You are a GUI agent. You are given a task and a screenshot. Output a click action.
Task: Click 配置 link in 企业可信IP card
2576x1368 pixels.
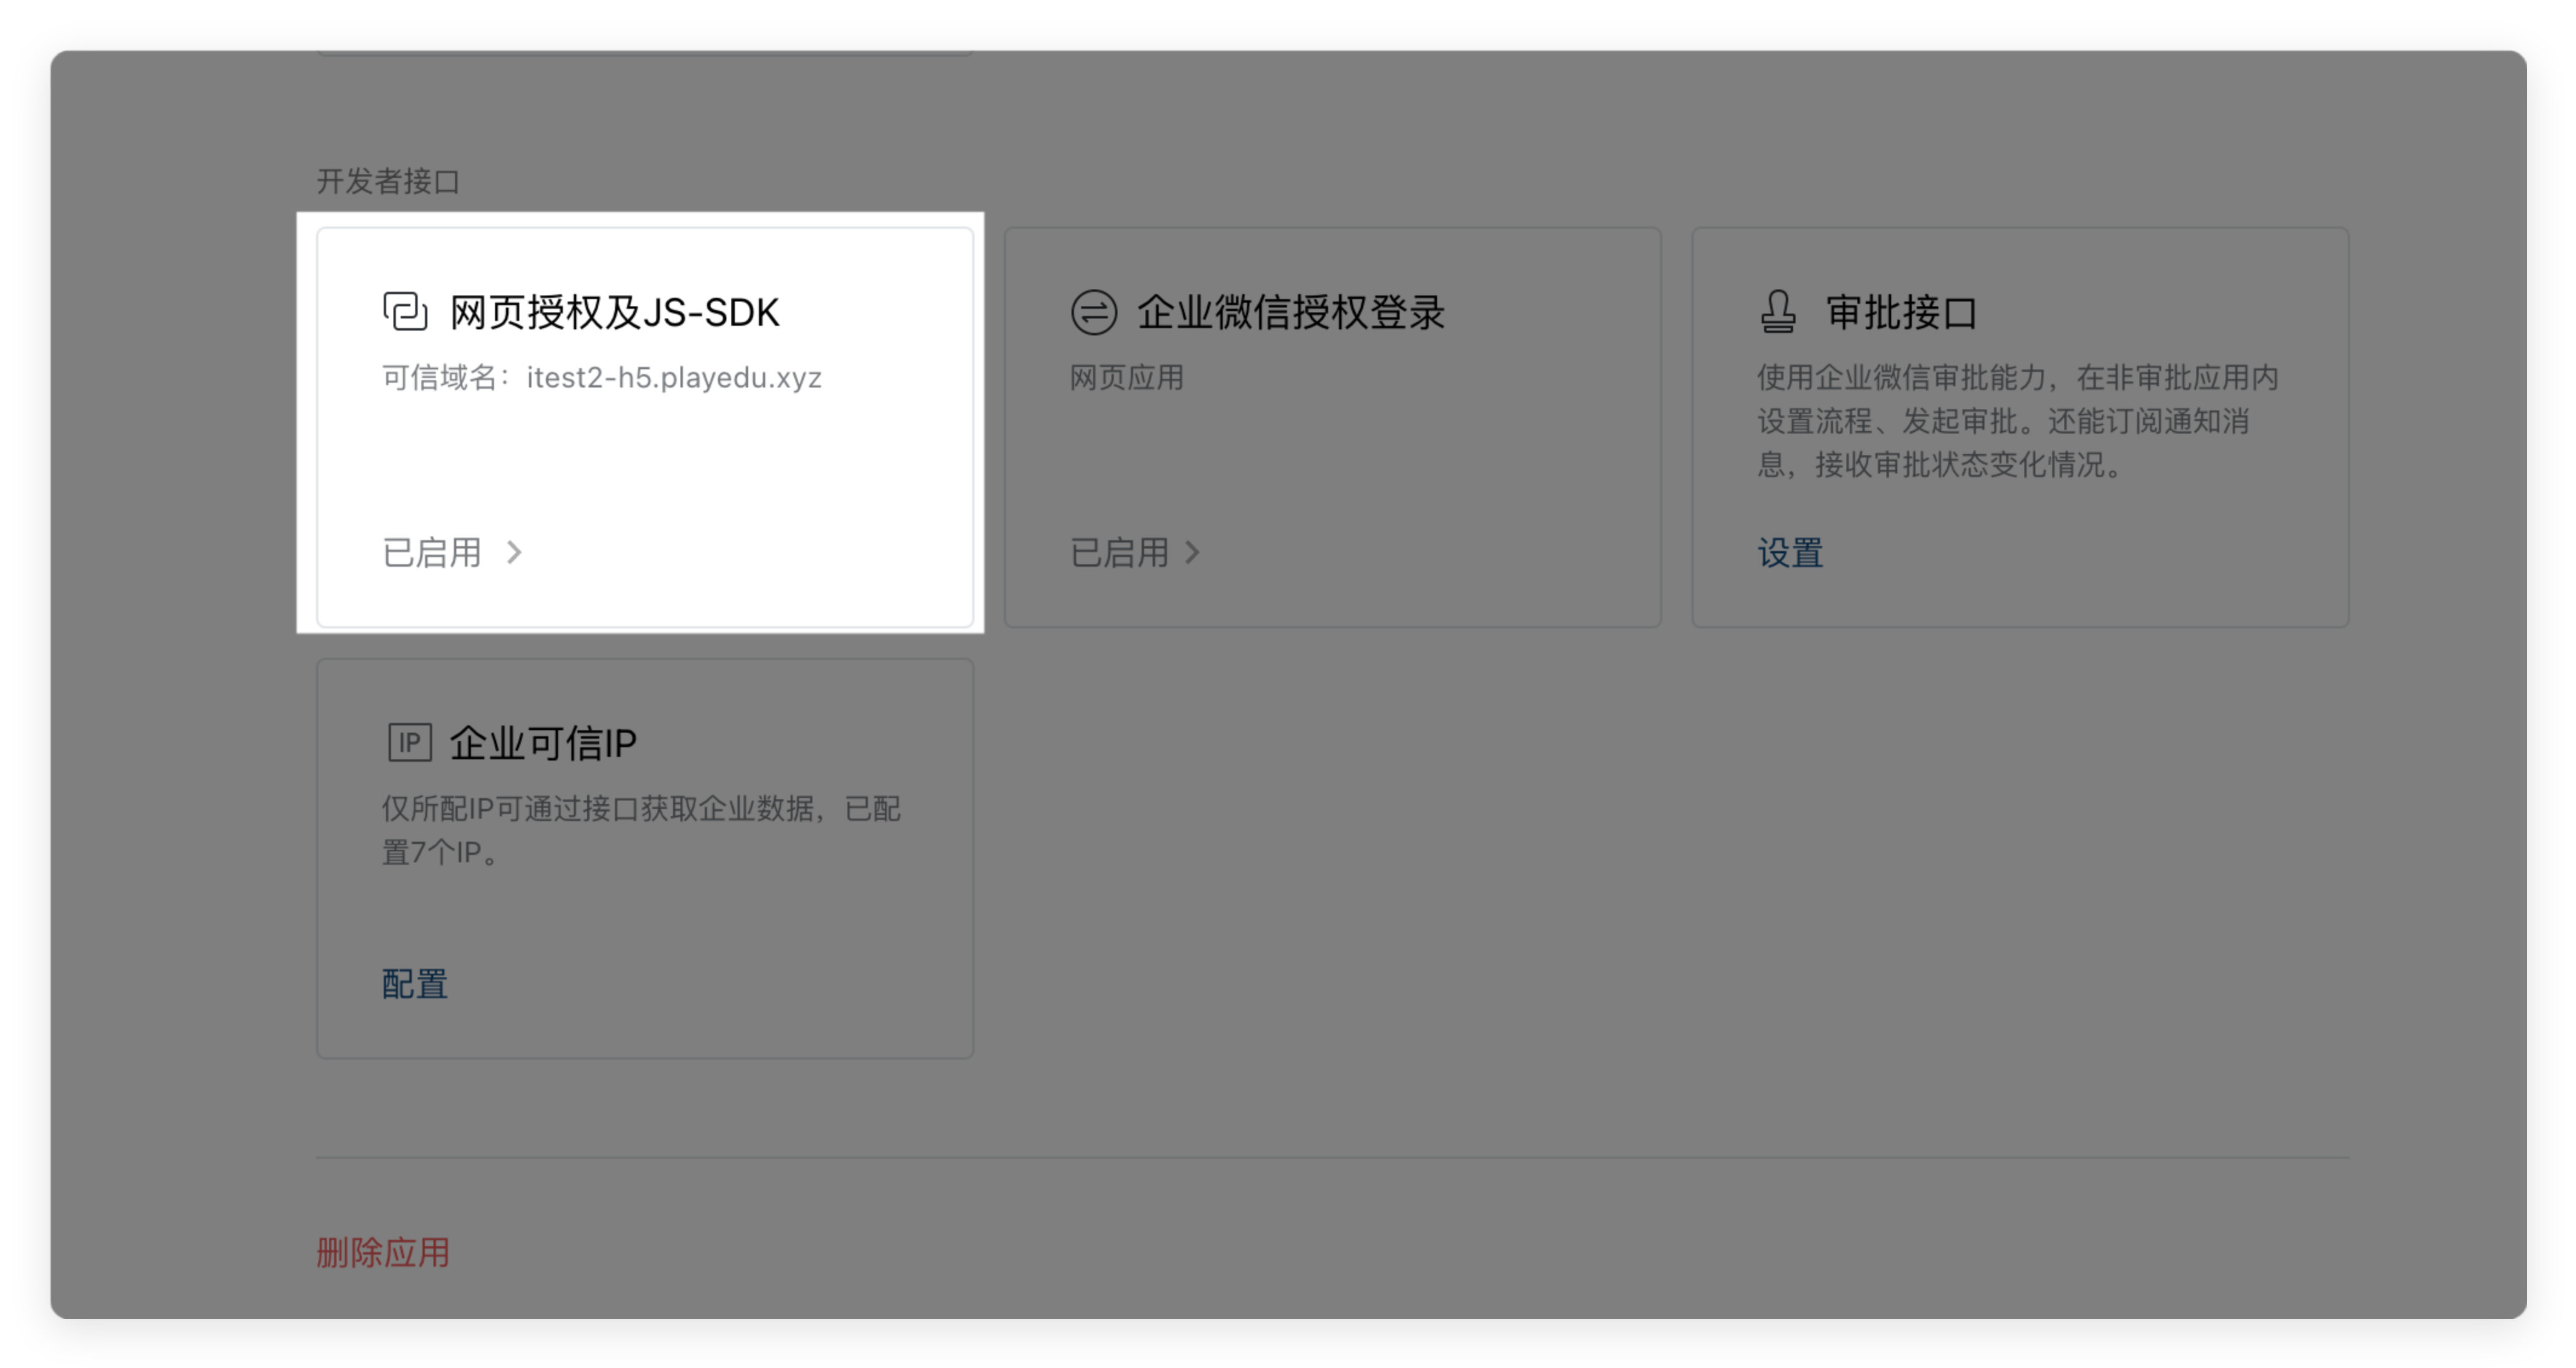tap(414, 984)
